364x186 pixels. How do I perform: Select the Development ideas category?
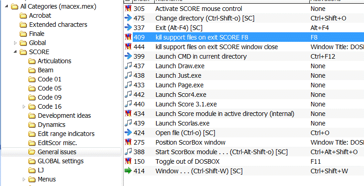(64, 116)
